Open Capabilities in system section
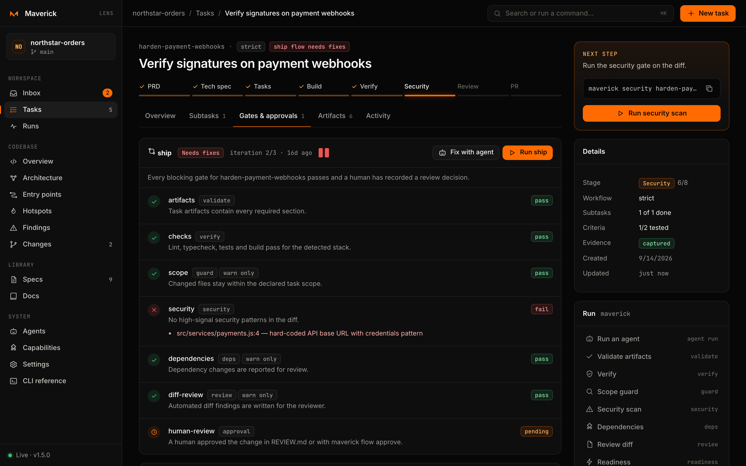This screenshot has width=746, height=466. (x=61, y=348)
